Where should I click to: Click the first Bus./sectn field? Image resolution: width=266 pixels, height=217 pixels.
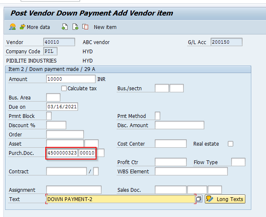click(162, 88)
